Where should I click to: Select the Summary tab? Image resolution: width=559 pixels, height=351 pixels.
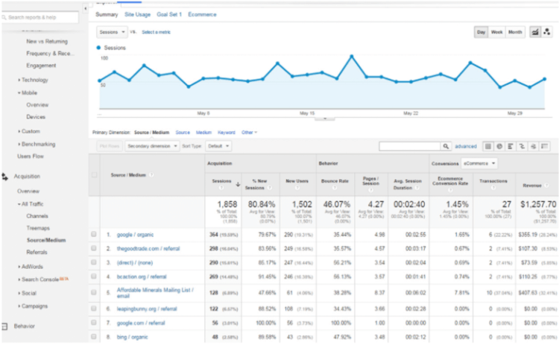(x=107, y=15)
